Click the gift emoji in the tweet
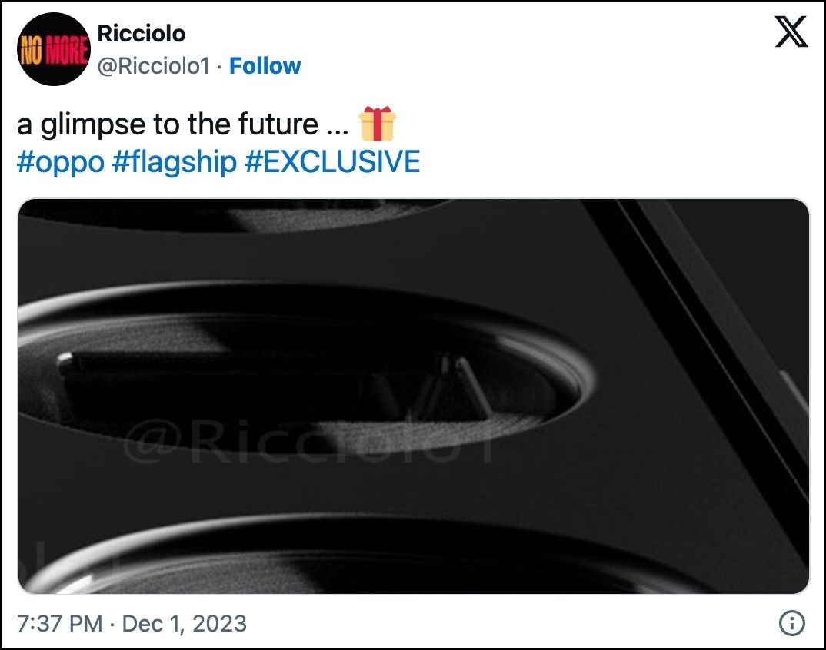The width and height of the screenshot is (826, 650). (x=378, y=124)
